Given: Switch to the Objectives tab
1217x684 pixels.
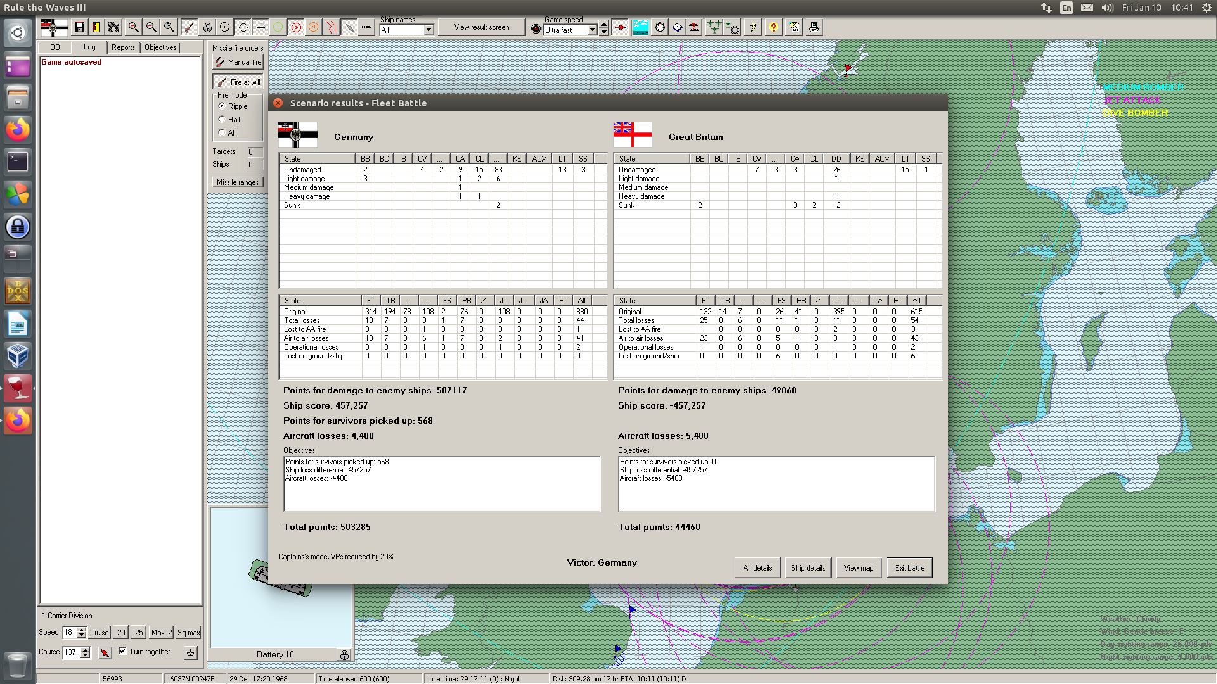Looking at the screenshot, I should (160, 47).
